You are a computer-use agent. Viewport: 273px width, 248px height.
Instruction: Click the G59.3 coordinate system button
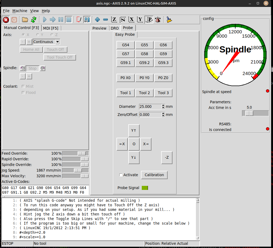tap(163, 63)
